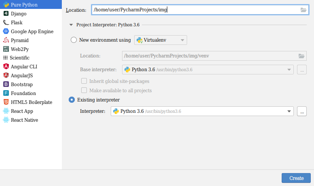Click the Pyramid project type icon

pos(6,40)
